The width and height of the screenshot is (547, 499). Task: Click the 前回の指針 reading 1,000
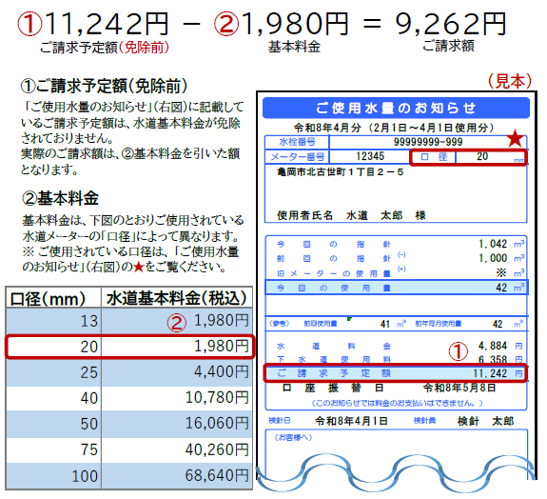[x=493, y=258]
